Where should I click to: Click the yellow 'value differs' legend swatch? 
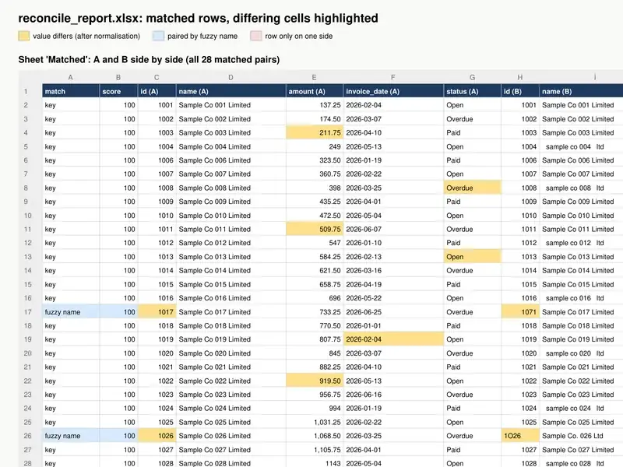tap(24, 36)
